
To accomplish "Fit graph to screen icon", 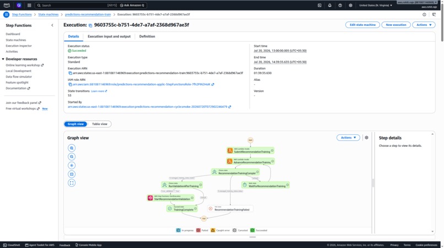I will coord(72,174).
